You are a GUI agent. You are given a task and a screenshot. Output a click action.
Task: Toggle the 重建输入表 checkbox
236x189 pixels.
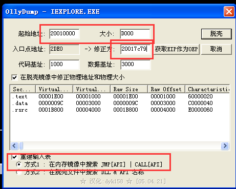click(x=15, y=157)
